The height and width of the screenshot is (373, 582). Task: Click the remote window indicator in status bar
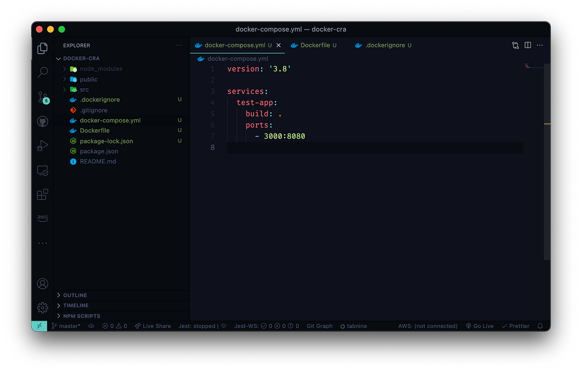[x=39, y=326]
